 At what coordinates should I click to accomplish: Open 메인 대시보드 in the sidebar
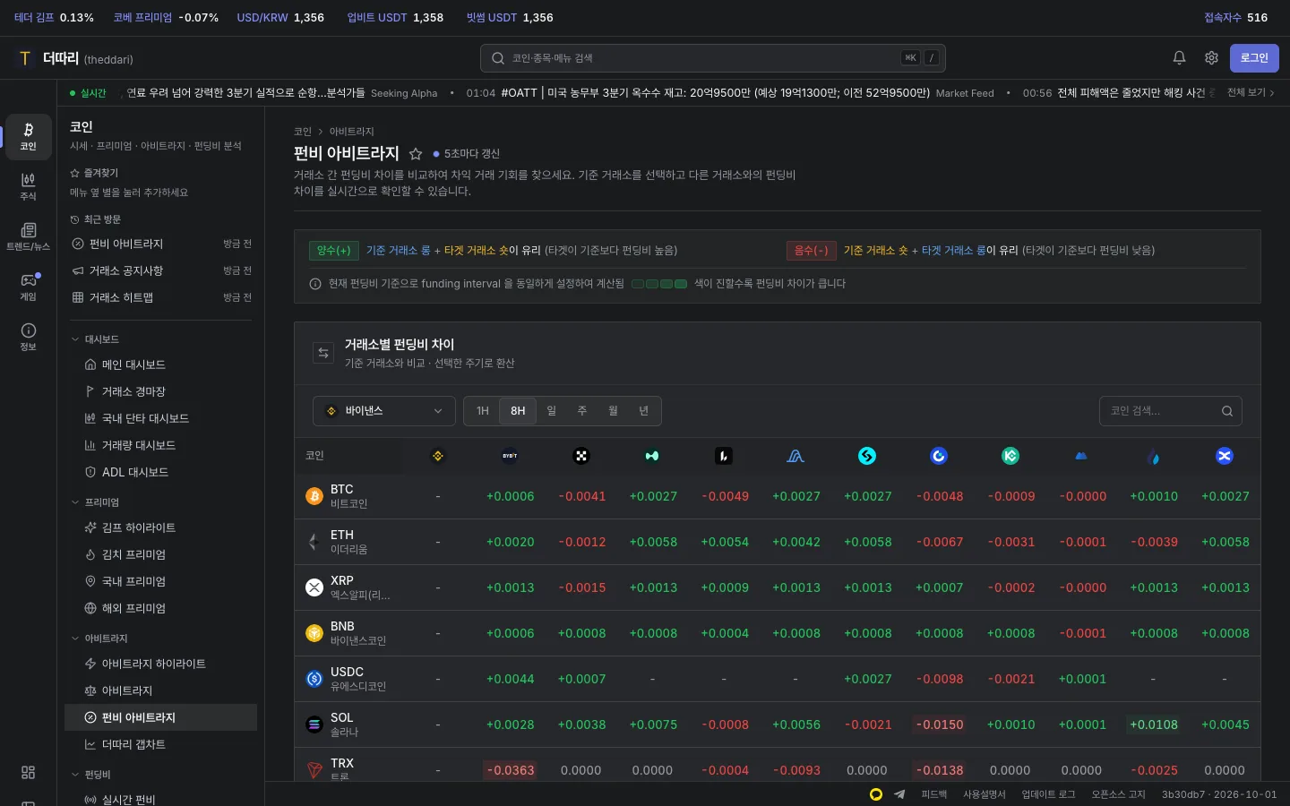click(161, 364)
